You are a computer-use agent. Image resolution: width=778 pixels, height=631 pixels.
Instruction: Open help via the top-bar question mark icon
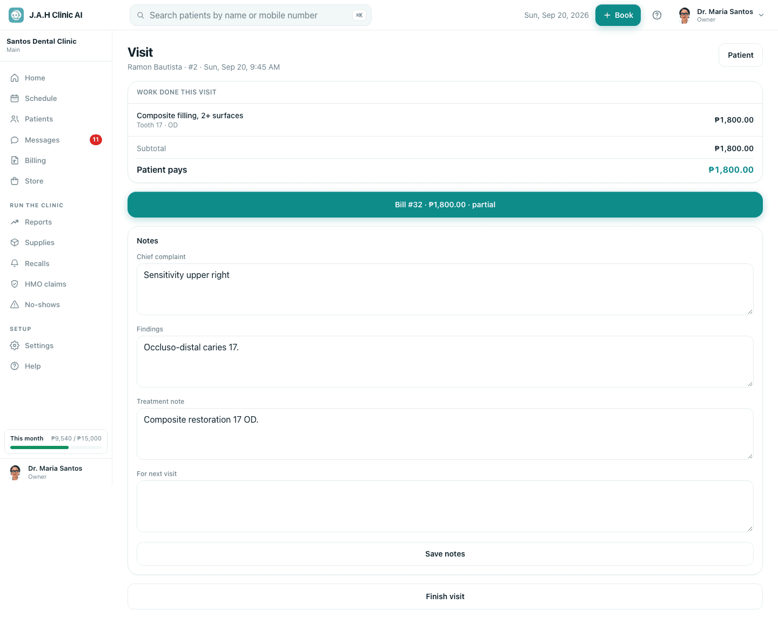click(657, 15)
